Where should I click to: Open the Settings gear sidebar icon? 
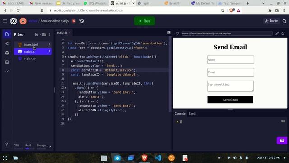tap(7, 62)
